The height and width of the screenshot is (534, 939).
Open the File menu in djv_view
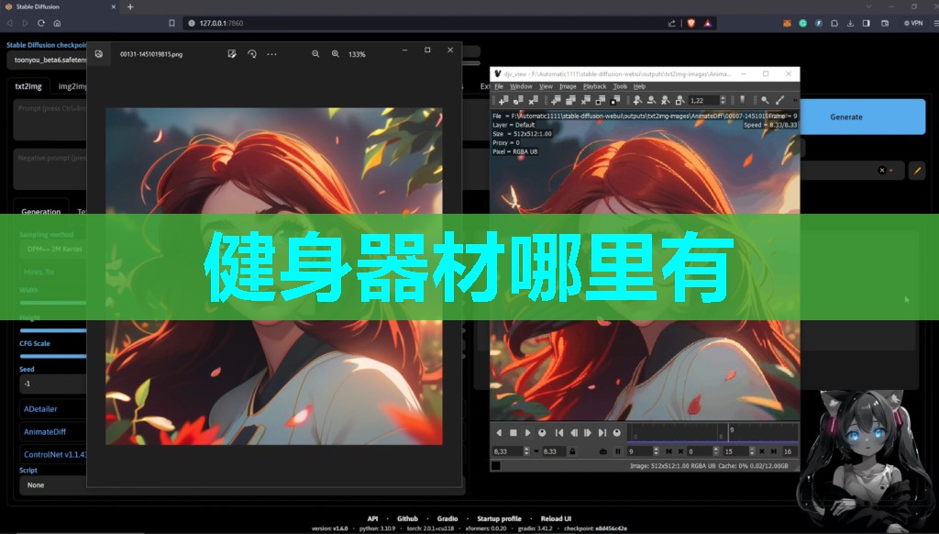(x=498, y=86)
